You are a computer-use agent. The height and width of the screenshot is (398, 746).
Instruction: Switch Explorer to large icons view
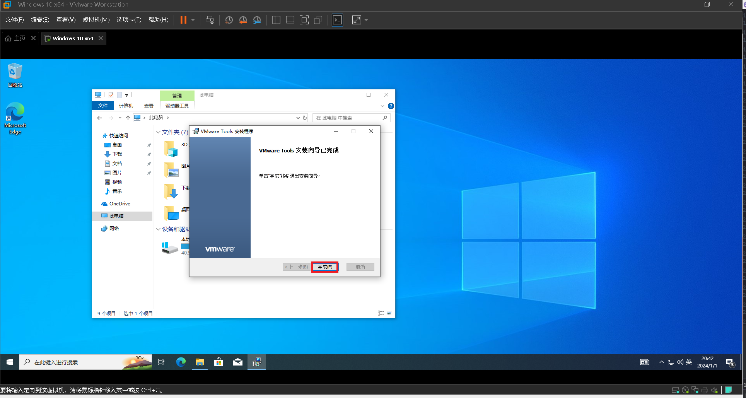pos(389,313)
